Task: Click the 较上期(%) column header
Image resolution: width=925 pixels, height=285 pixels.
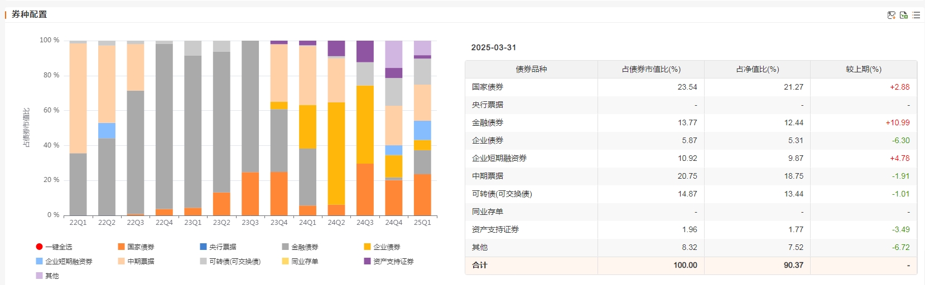Action: 864,69
